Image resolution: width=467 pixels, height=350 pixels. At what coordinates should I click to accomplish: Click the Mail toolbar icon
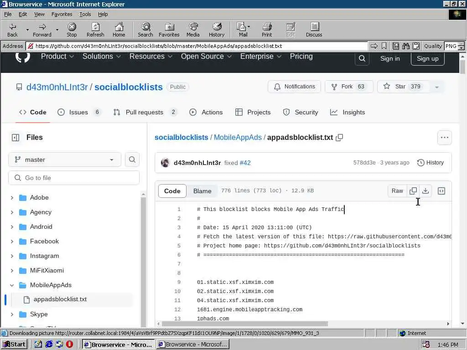(243, 30)
